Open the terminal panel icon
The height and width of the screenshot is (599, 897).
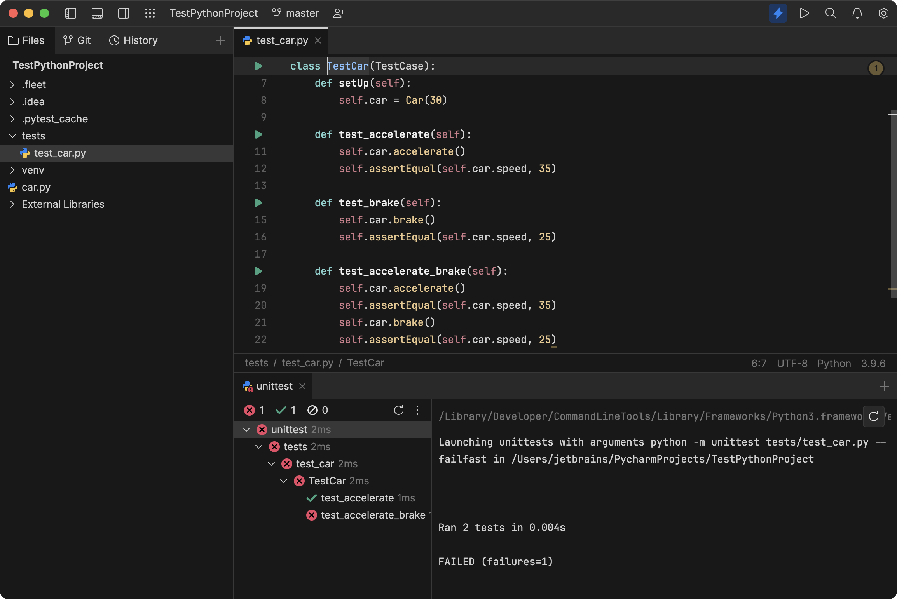click(x=97, y=13)
